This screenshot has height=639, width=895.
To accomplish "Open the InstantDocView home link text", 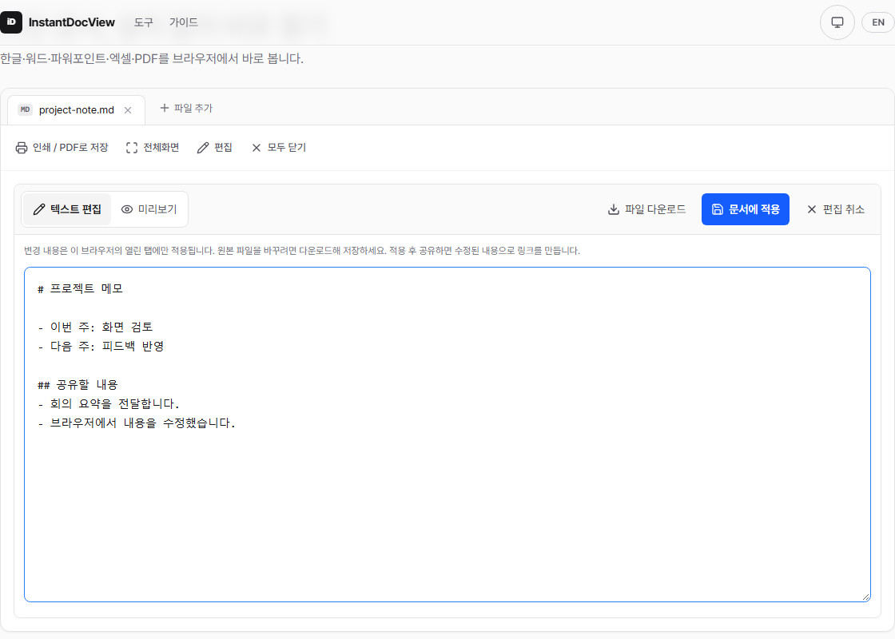I will pos(71,22).
